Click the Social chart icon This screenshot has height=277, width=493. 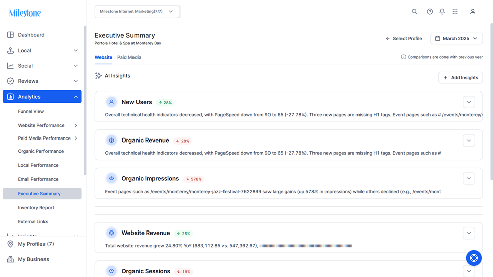coord(11,66)
